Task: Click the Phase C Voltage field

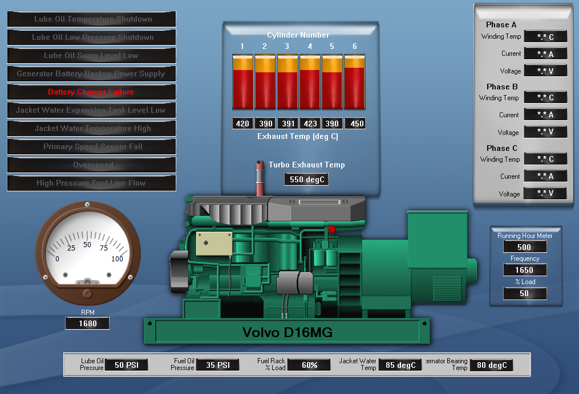Action: point(545,193)
